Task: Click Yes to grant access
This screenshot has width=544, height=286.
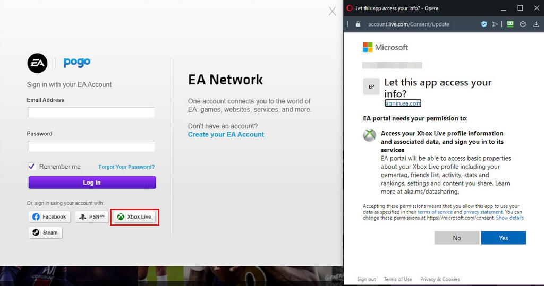Action: pos(504,238)
